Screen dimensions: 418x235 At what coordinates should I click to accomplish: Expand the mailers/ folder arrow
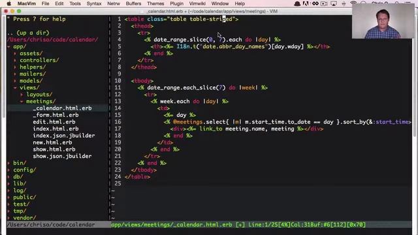point(15,74)
